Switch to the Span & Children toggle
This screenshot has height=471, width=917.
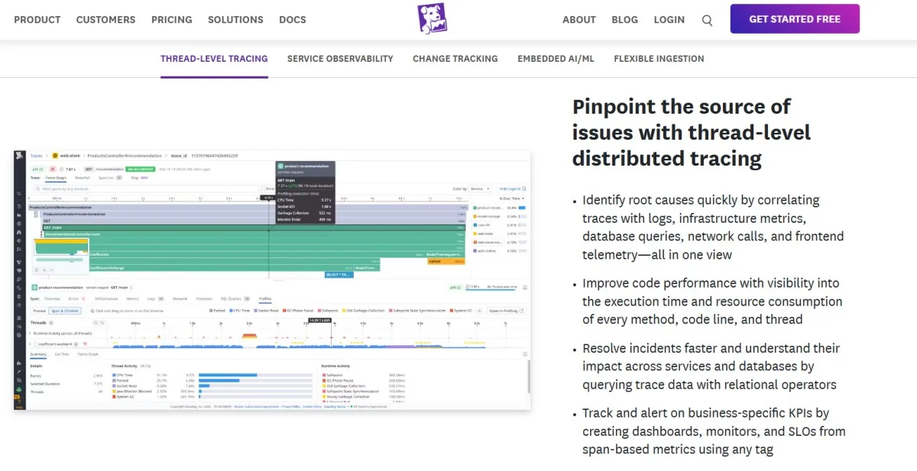point(64,310)
